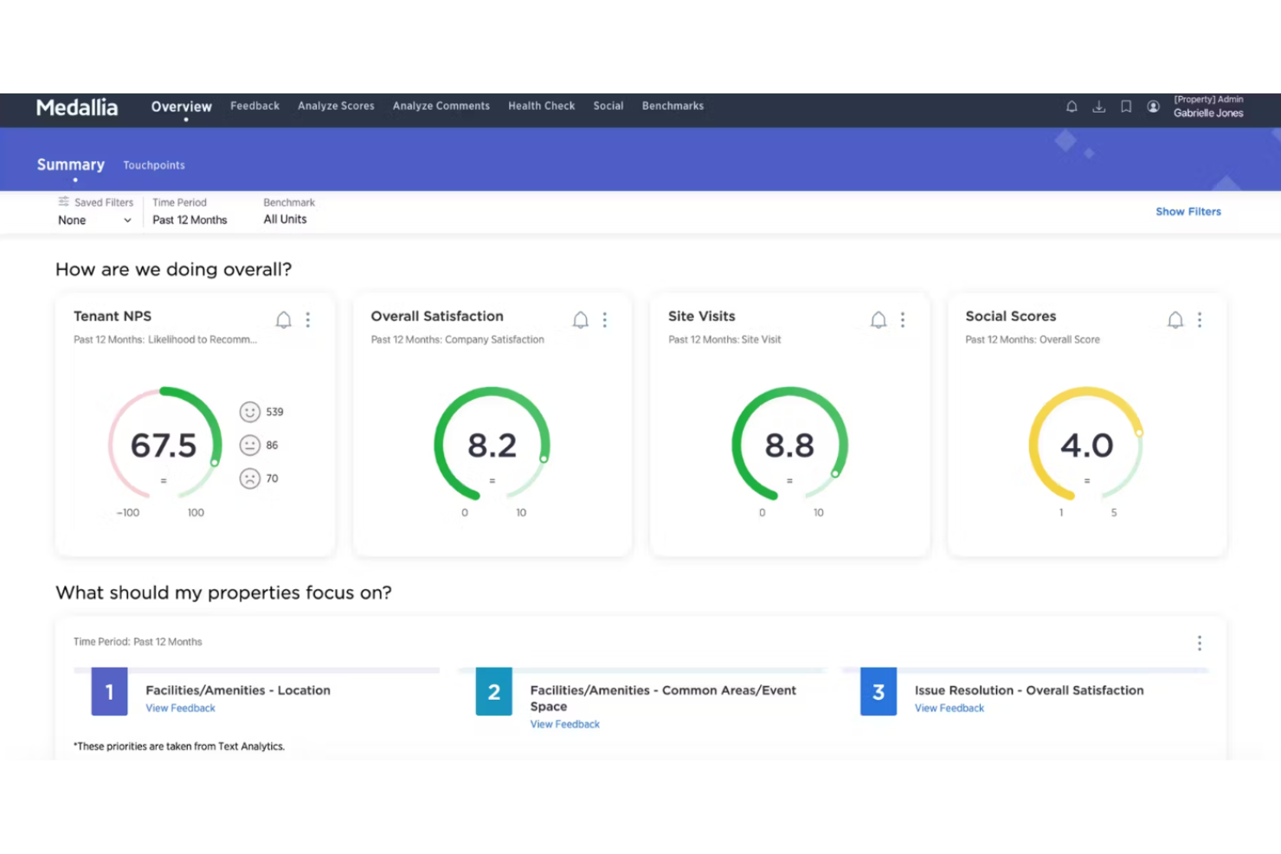Image resolution: width=1281 pixels, height=854 pixels.
Task: Click the Site Visits alert bell icon
Action: (879, 319)
